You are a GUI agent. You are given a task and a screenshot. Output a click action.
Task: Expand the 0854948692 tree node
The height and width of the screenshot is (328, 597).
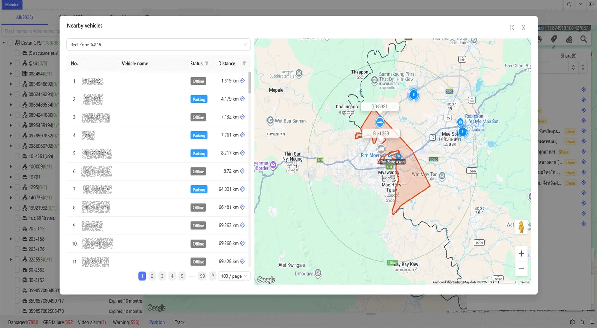coord(11,84)
